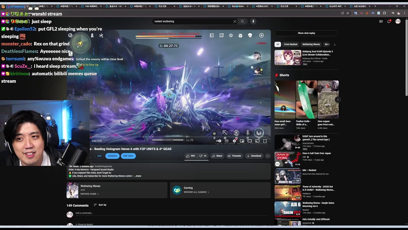Open a new browser tab

coord(375,6)
